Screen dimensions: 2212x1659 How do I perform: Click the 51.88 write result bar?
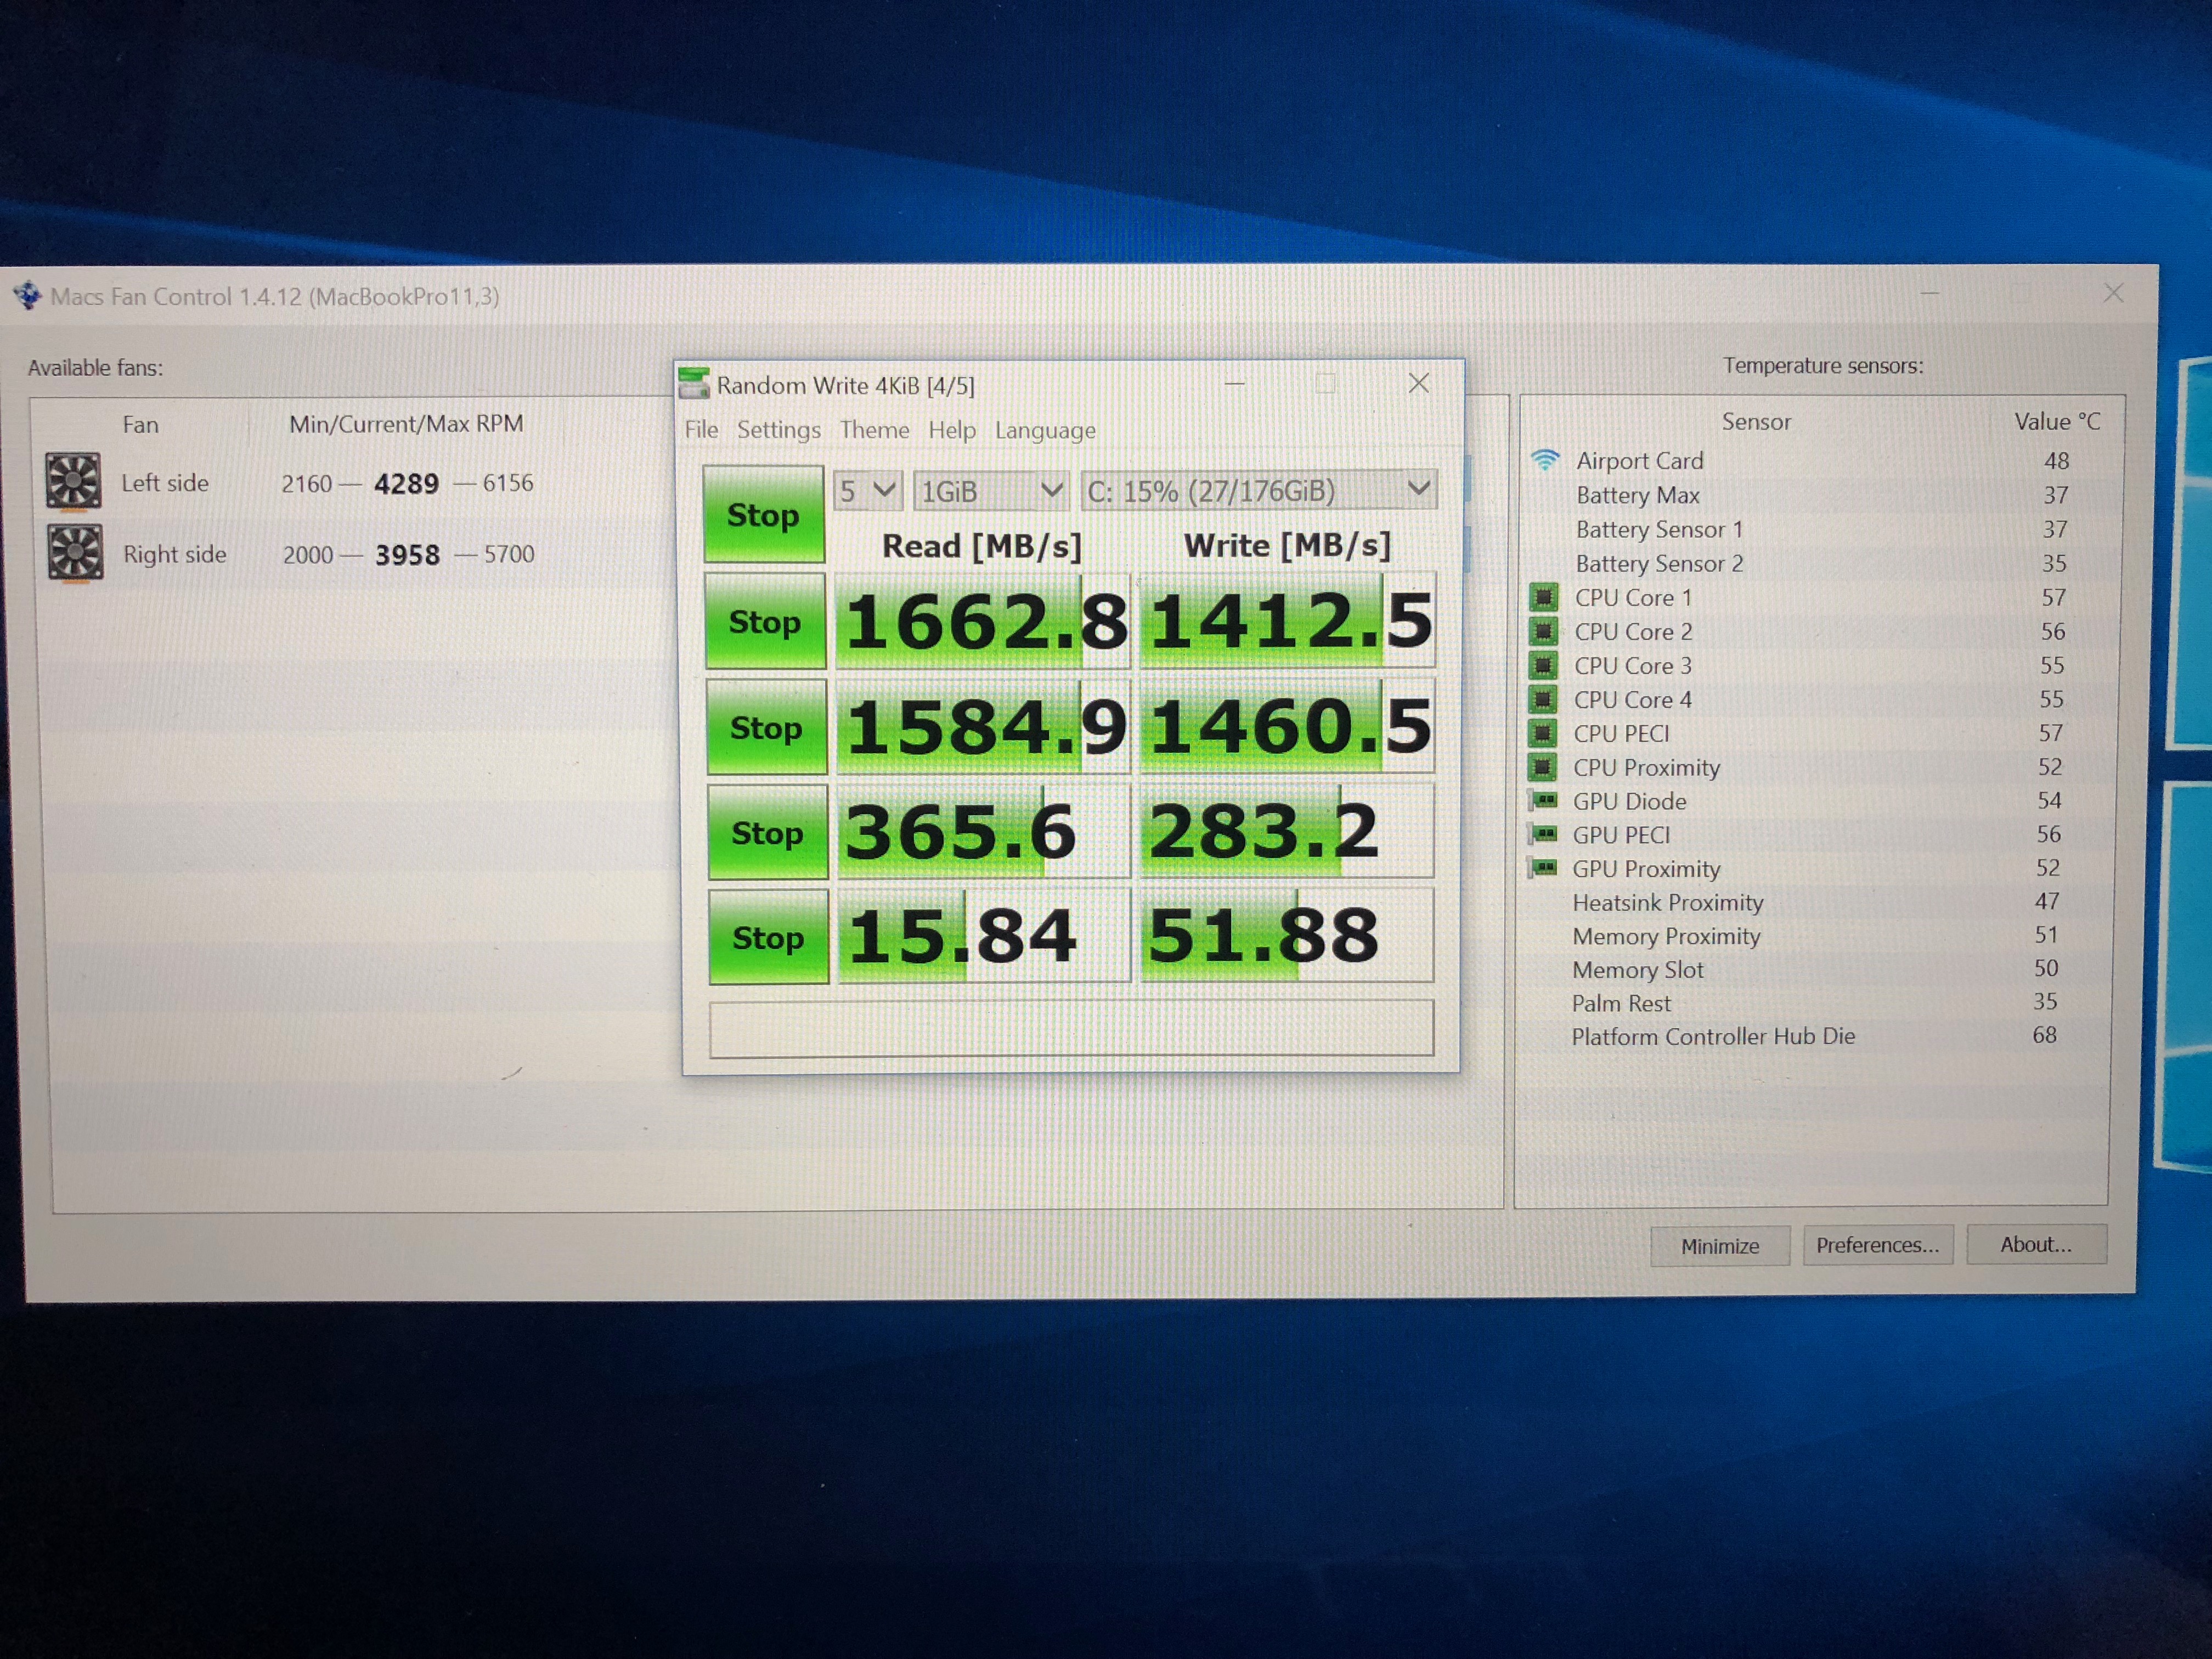[1287, 935]
